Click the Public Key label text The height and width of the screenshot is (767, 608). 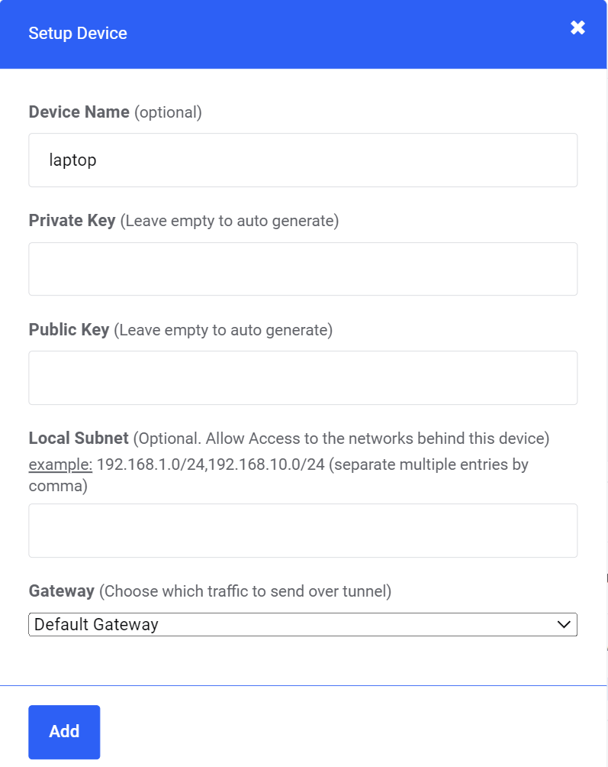(69, 330)
